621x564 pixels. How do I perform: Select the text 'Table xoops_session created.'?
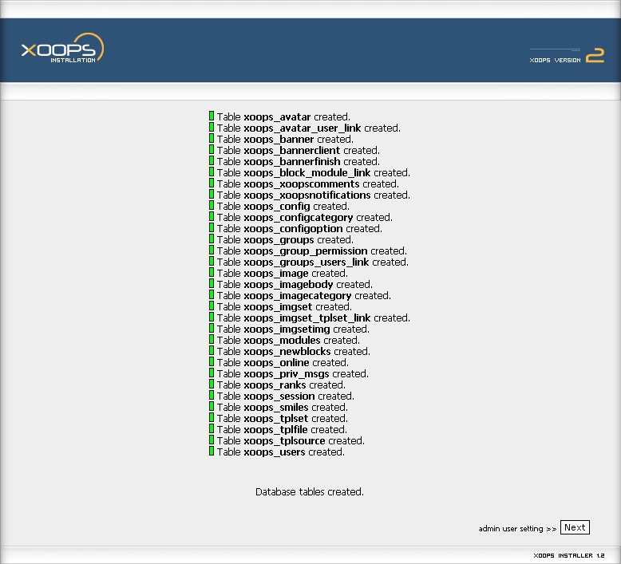click(x=286, y=396)
